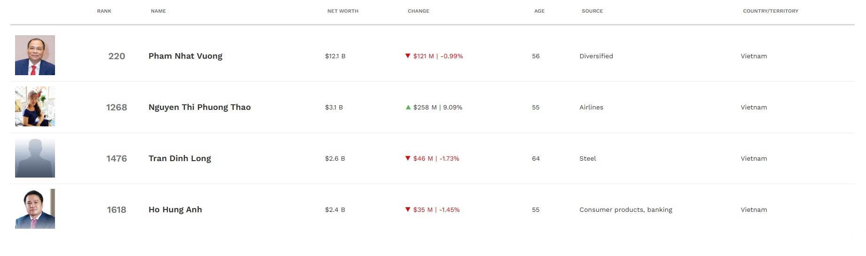Sort by the CHANGE column header
This screenshot has width=866, height=256.
[x=418, y=11]
